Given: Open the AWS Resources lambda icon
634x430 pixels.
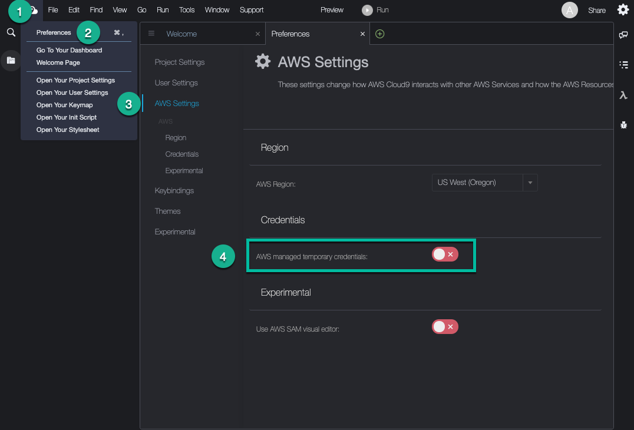Looking at the screenshot, I should 623,95.
